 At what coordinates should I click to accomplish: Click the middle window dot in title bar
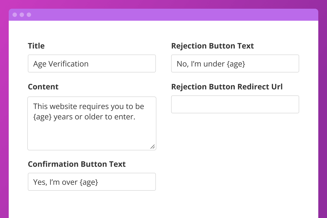pyautogui.click(x=22, y=15)
